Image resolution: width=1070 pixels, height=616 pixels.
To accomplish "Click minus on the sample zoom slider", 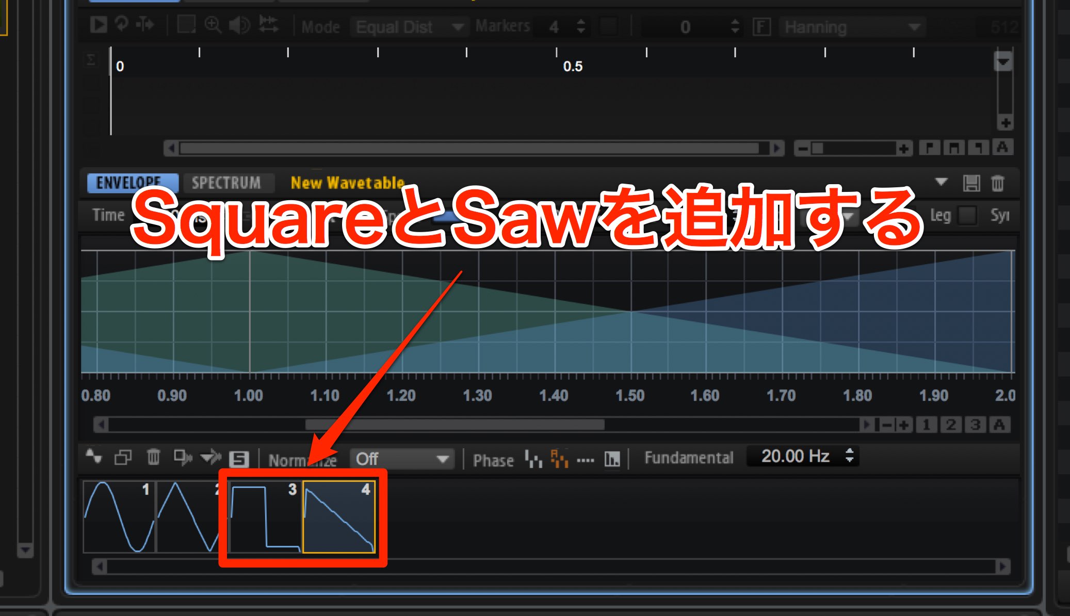I will (x=803, y=149).
